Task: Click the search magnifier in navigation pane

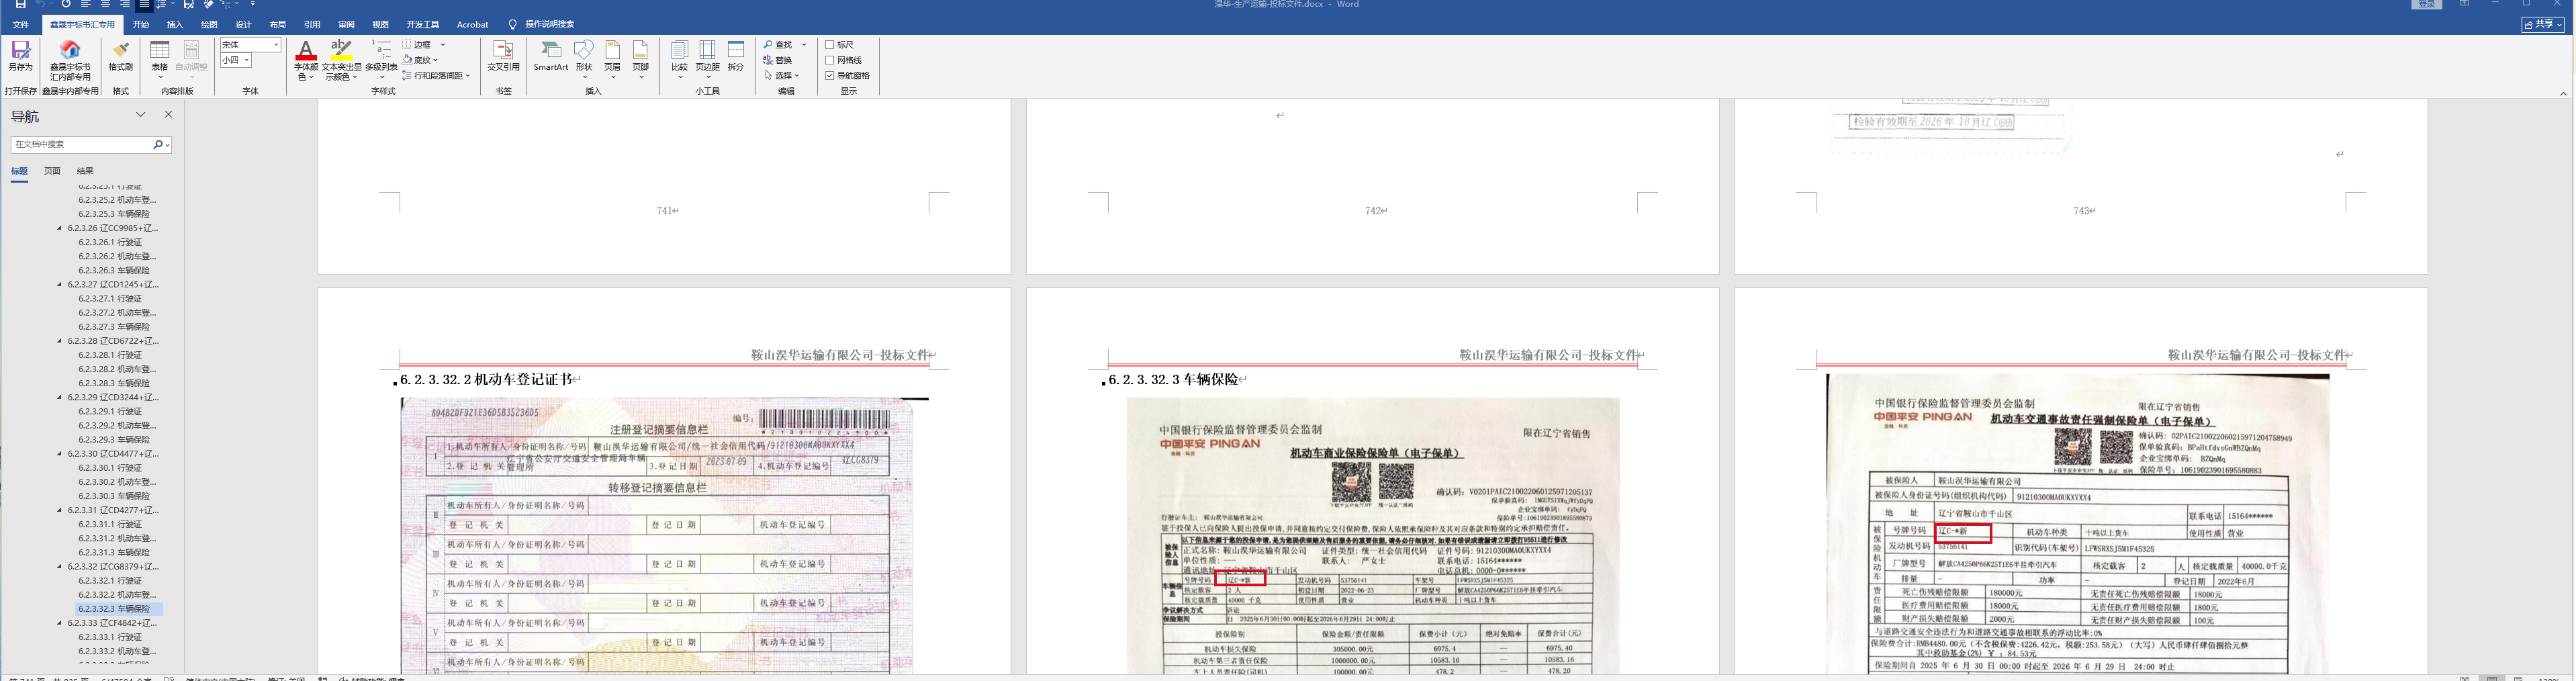Action: 157,145
